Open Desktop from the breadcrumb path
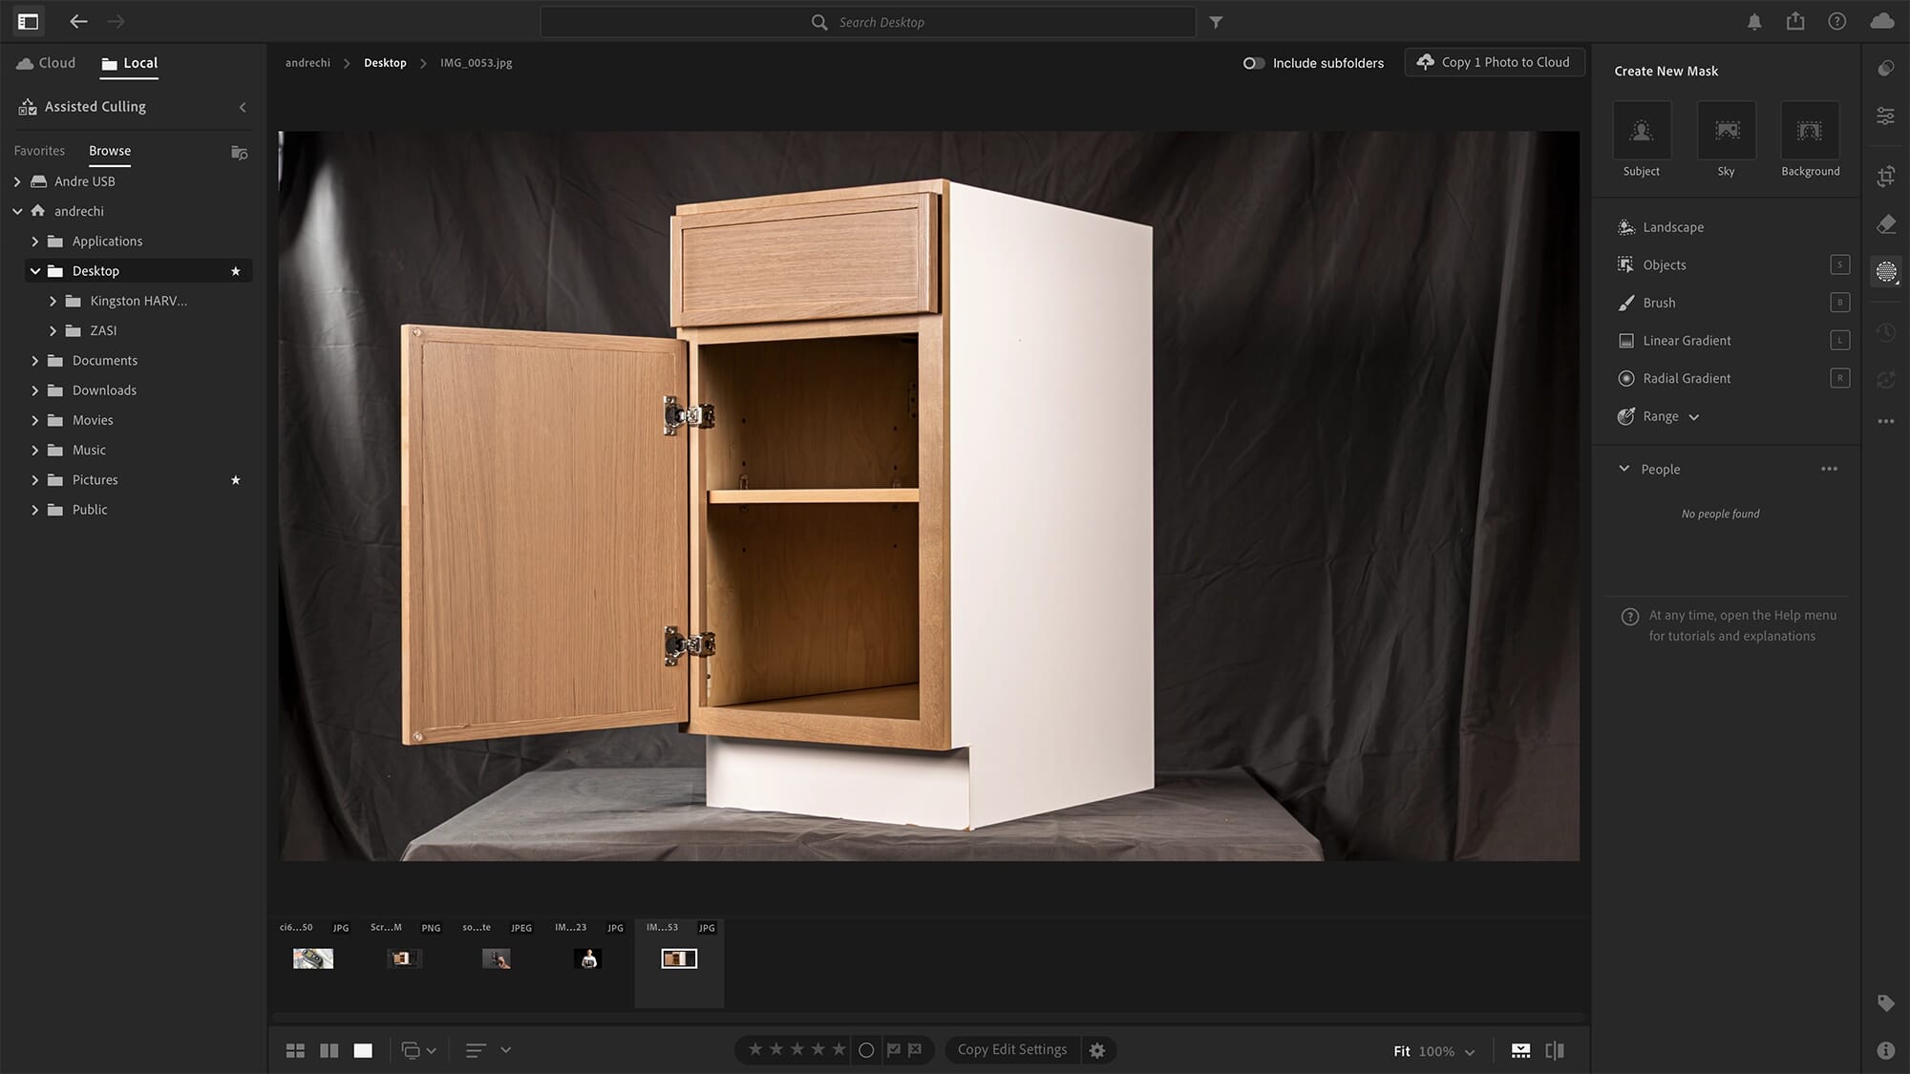Screen dimensions: 1910x1074 coord(385,62)
